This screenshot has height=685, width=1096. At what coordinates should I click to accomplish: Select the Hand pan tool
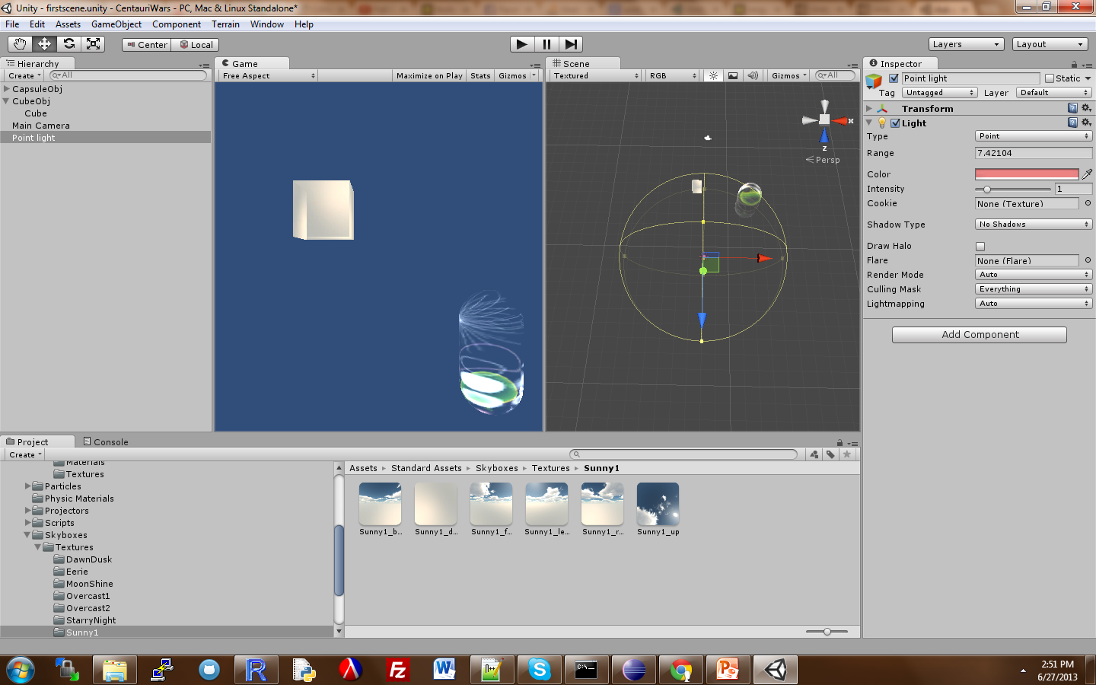(20, 43)
